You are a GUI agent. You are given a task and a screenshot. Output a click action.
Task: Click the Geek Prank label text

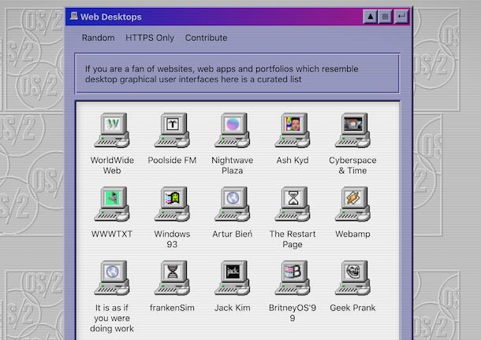coord(352,308)
